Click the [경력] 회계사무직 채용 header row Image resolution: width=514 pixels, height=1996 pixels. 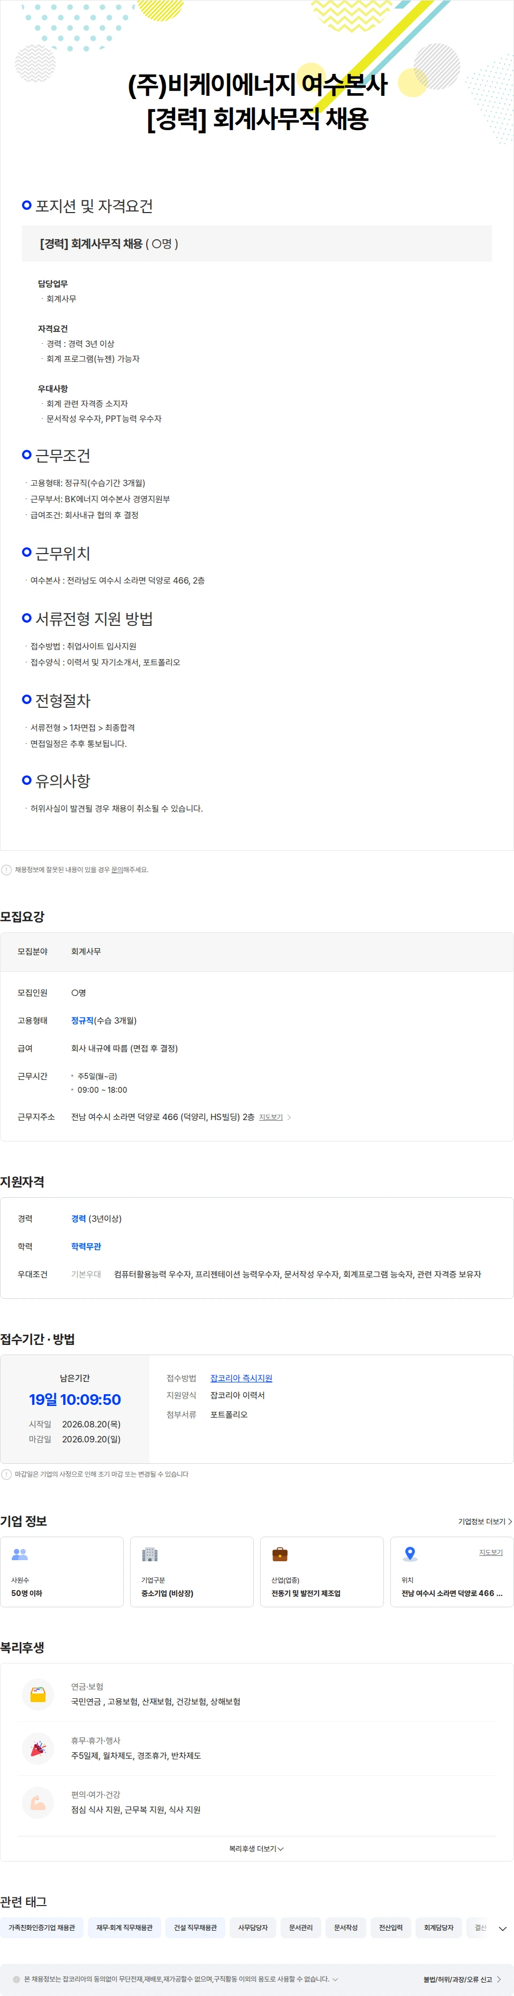tap(256, 243)
